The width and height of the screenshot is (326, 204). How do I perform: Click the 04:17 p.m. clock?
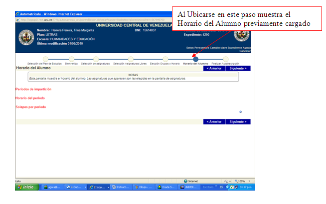click(246, 187)
